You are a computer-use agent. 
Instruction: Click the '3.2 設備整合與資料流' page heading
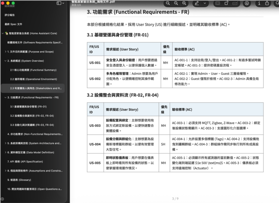[x=123, y=95]
